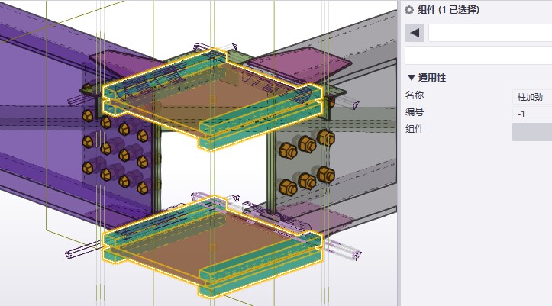Click the 名称 label
This screenshot has height=306, width=552.
(415, 95)
